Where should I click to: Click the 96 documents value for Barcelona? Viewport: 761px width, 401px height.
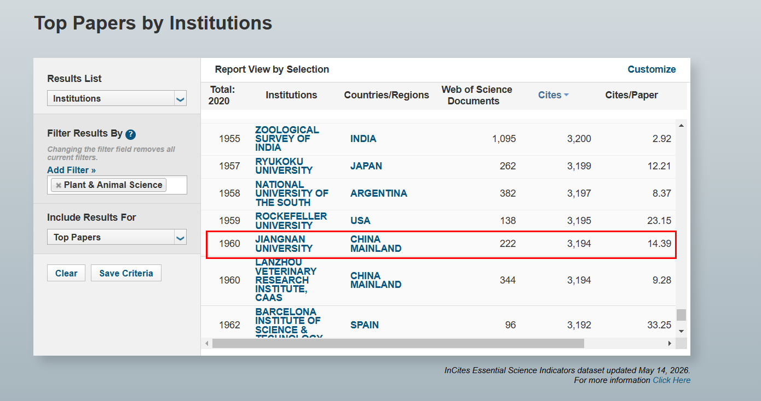510,325
